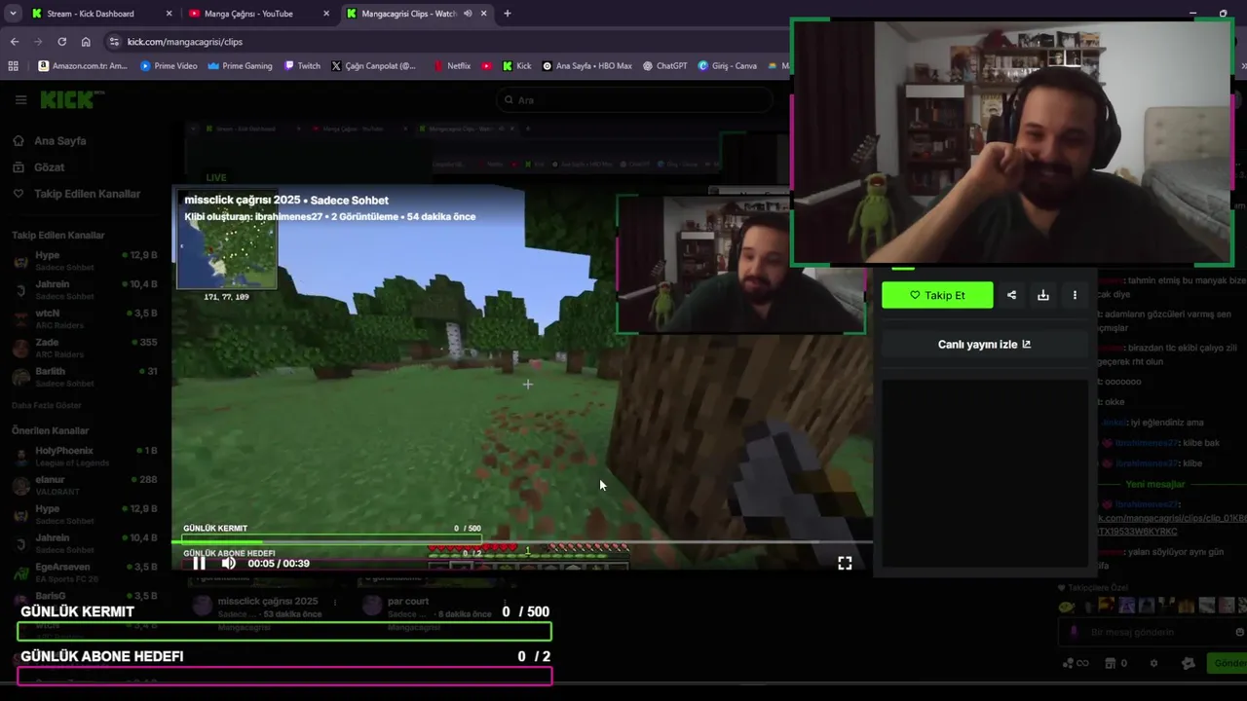The width and height of the screenshot is (1247, 701).
Task: Open Zade channel in sidebar
Action: pos(85,348)
